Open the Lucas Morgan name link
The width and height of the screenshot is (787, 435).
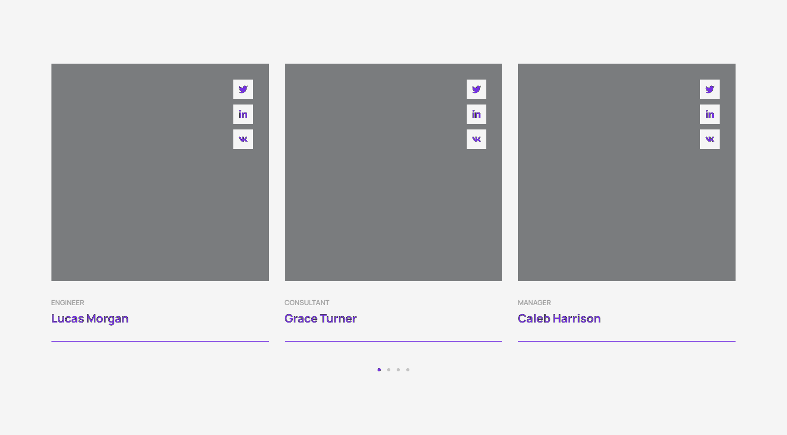pos(90,318)
